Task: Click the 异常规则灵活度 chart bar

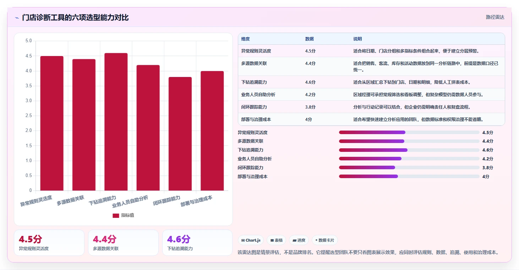Action: 52,123
